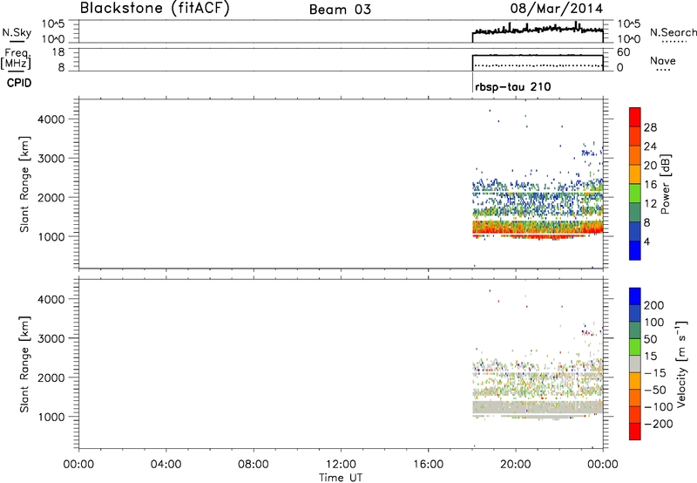Screen dimensions: 697x483
Task: Click the orange-red Power colorbar segment near 24
Action: [635, 136]
